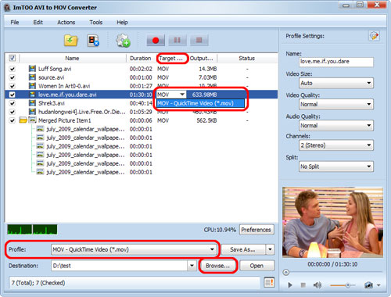This screenshot has height=297, width=391.
Task: Click the Preferences button
Action: point(256,230)
